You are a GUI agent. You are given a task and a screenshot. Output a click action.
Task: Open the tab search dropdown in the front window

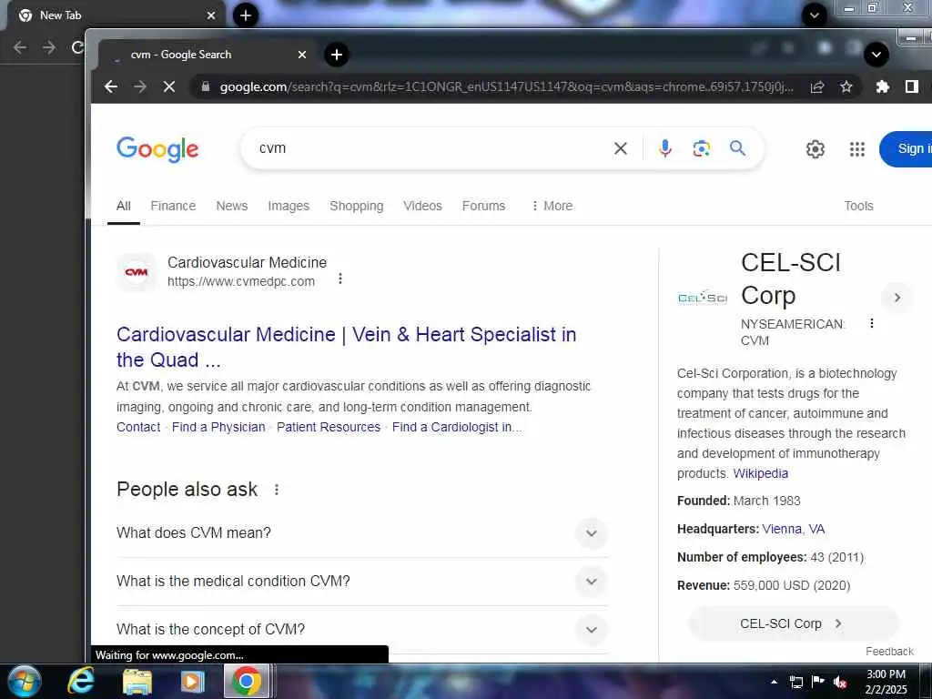(x=876, y=55)
